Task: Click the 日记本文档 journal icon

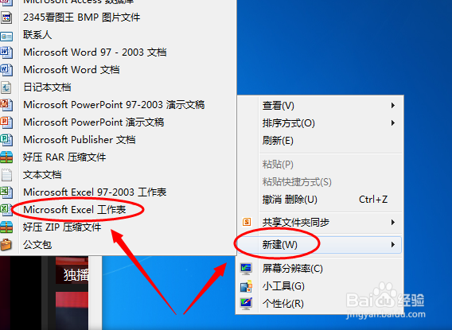Action: click(x=6, y=87)
